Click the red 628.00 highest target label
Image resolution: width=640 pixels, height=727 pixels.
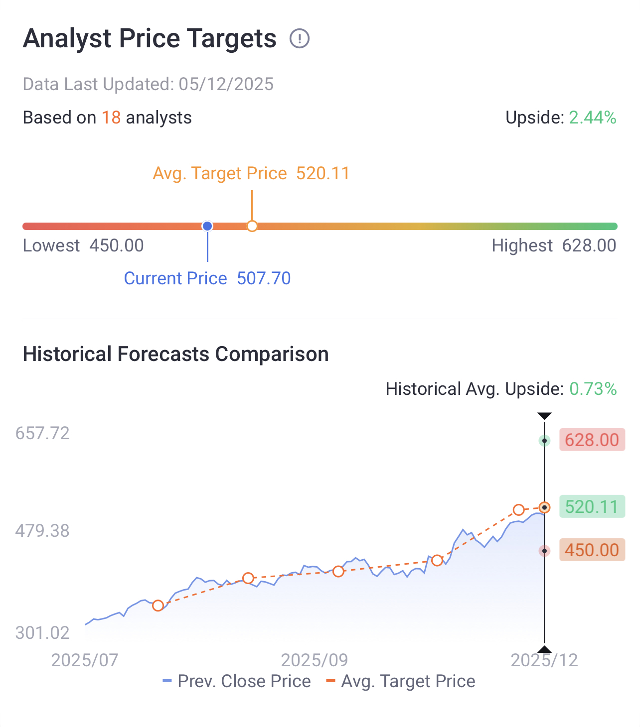point(592,440)
